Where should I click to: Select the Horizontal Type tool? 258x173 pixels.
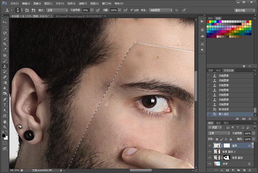(x=5, y=105)
